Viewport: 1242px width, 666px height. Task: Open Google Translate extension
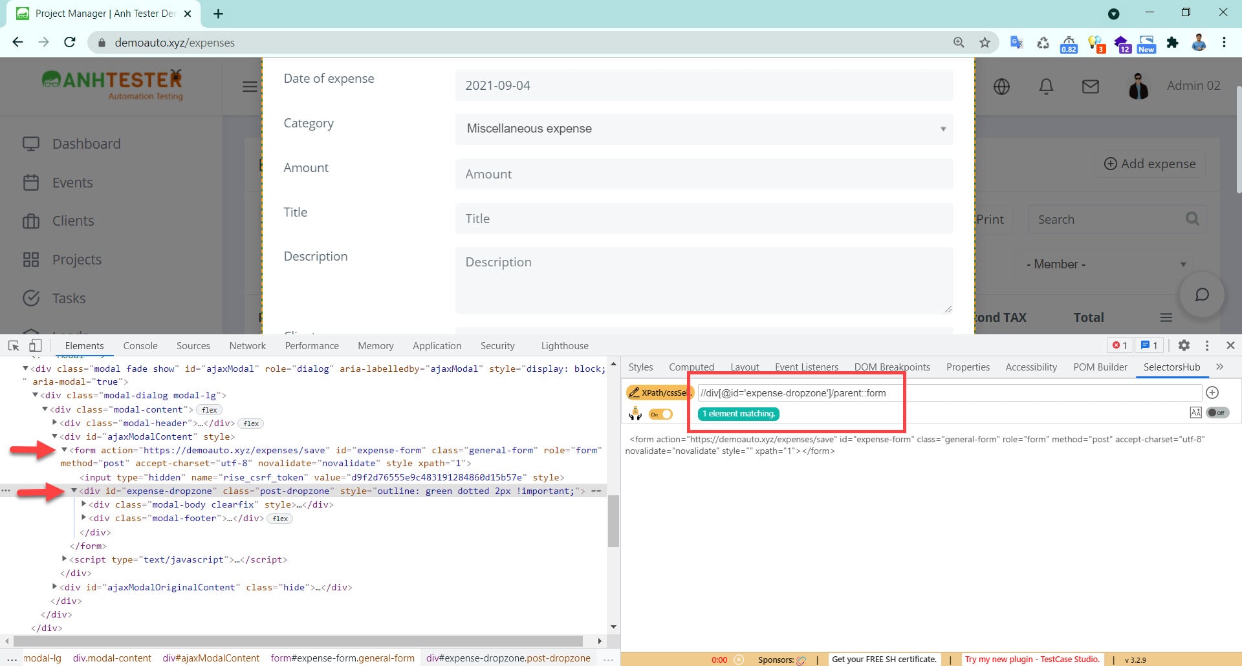pyautogui.click(x=1016, y=43)
